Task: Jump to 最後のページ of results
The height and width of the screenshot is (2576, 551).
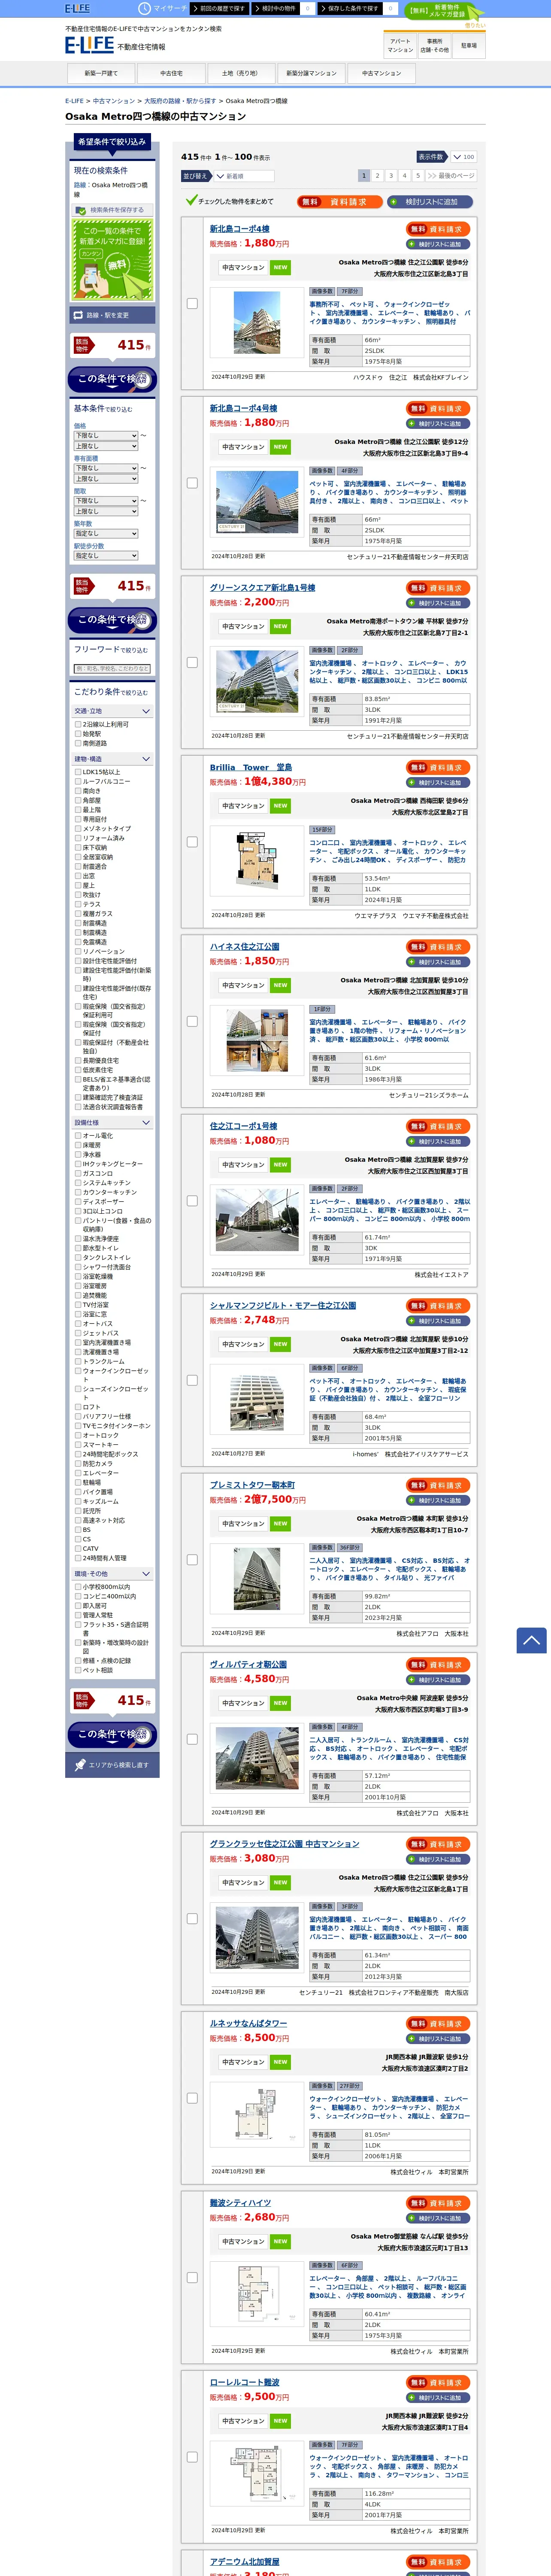Action: 451,175
